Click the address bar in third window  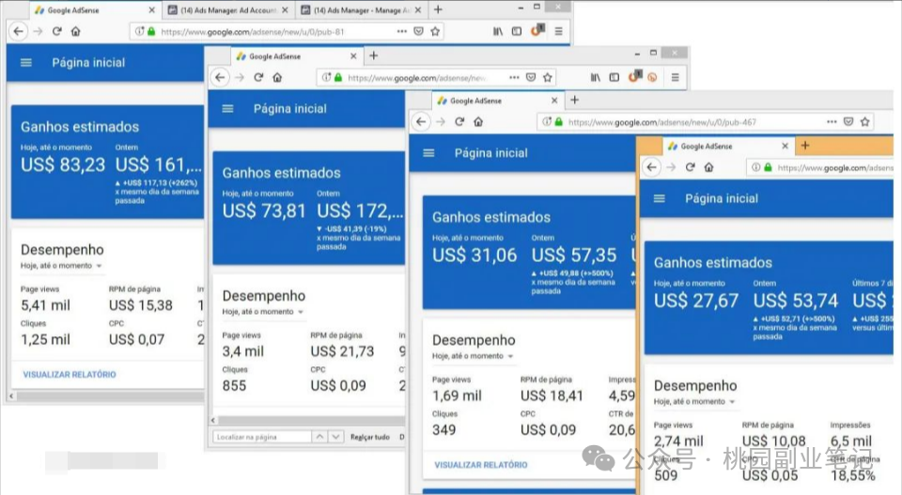coord(707,122)
